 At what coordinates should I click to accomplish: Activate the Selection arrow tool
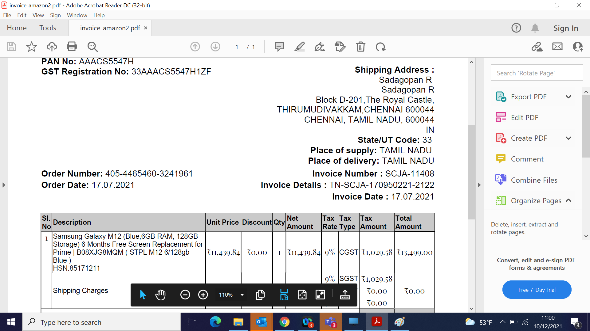pos(143,295)
